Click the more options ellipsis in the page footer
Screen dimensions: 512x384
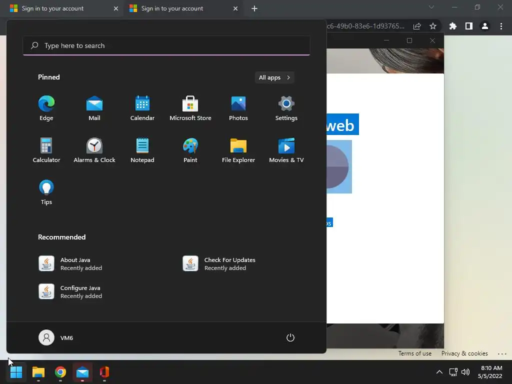point(502,353)
